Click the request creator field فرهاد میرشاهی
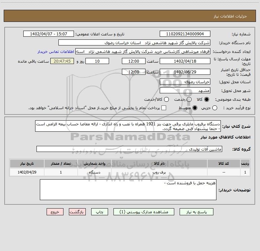260x251 pixels. pos(143,52)
